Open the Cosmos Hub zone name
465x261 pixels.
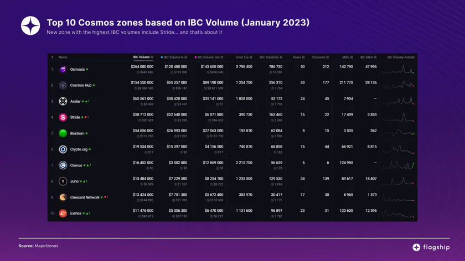pyautogui.click(x=81, y=85)
